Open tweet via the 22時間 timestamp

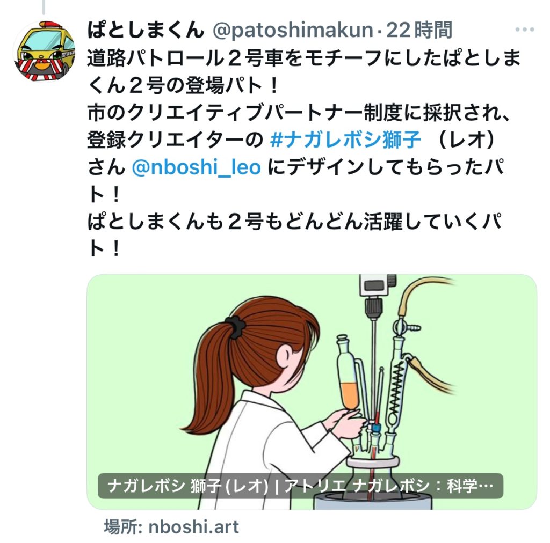tap(419, 30)
